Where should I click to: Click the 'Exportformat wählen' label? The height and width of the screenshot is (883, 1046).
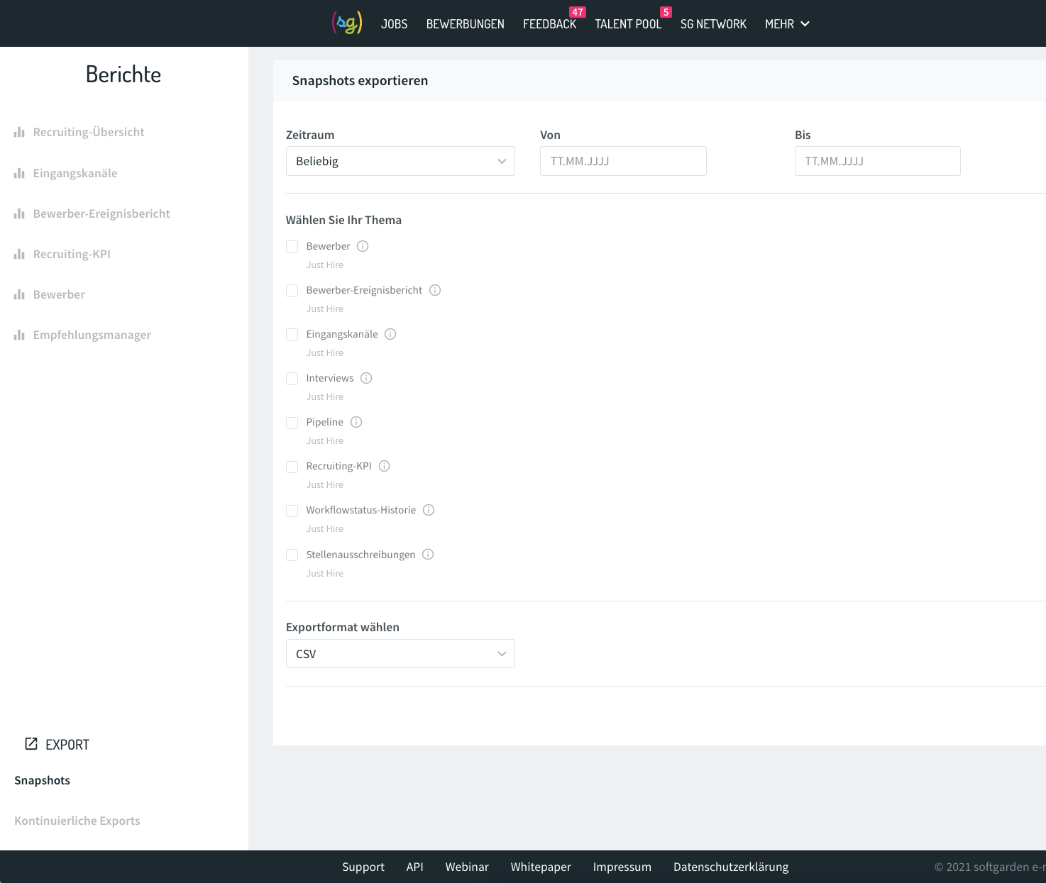pyautogui.click(x=343, y=627)
